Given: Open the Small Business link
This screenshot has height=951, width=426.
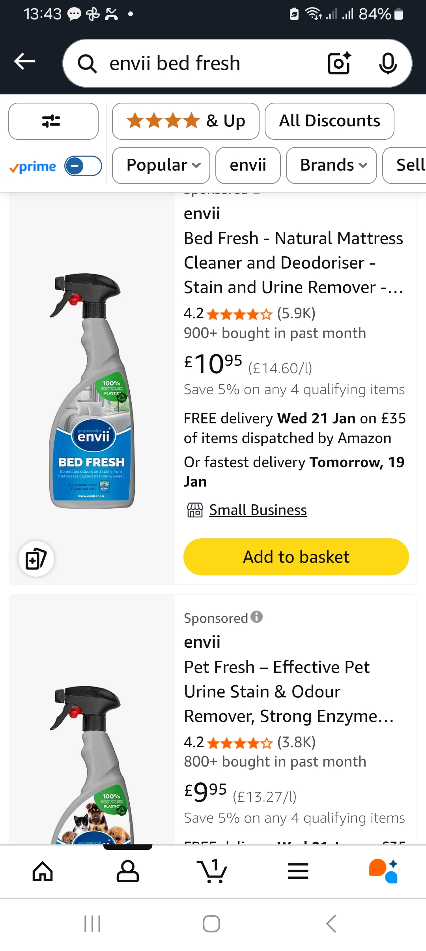Looking at the screenshot, I should coord(258,510).
